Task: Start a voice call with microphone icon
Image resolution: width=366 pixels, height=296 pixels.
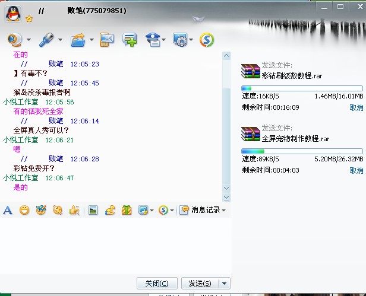Action: [46, 40]
